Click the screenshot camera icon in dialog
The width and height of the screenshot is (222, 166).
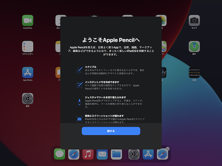click(x=79, y=119)
